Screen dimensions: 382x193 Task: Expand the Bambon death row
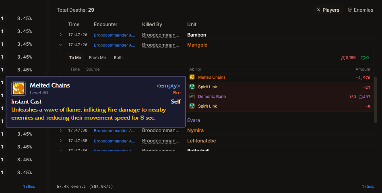click(61, 35)
